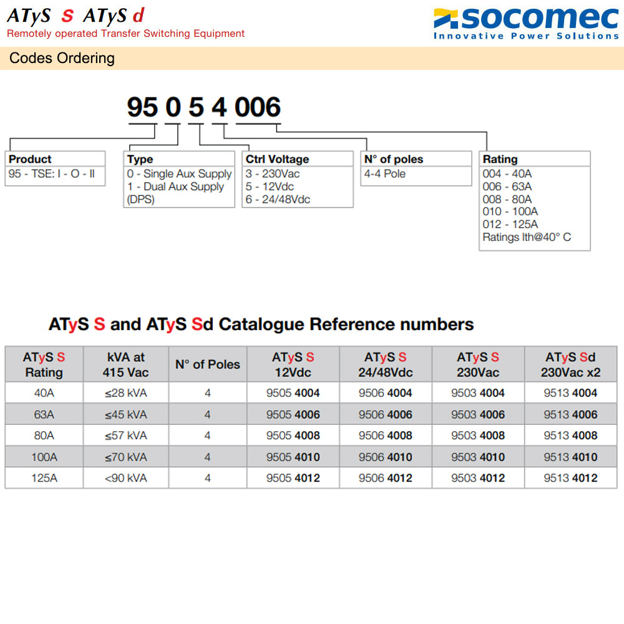This screenshot has height=624, width=624.
Task: Select the "006 - 63A" rating line
Action: [x=507, y=187]
